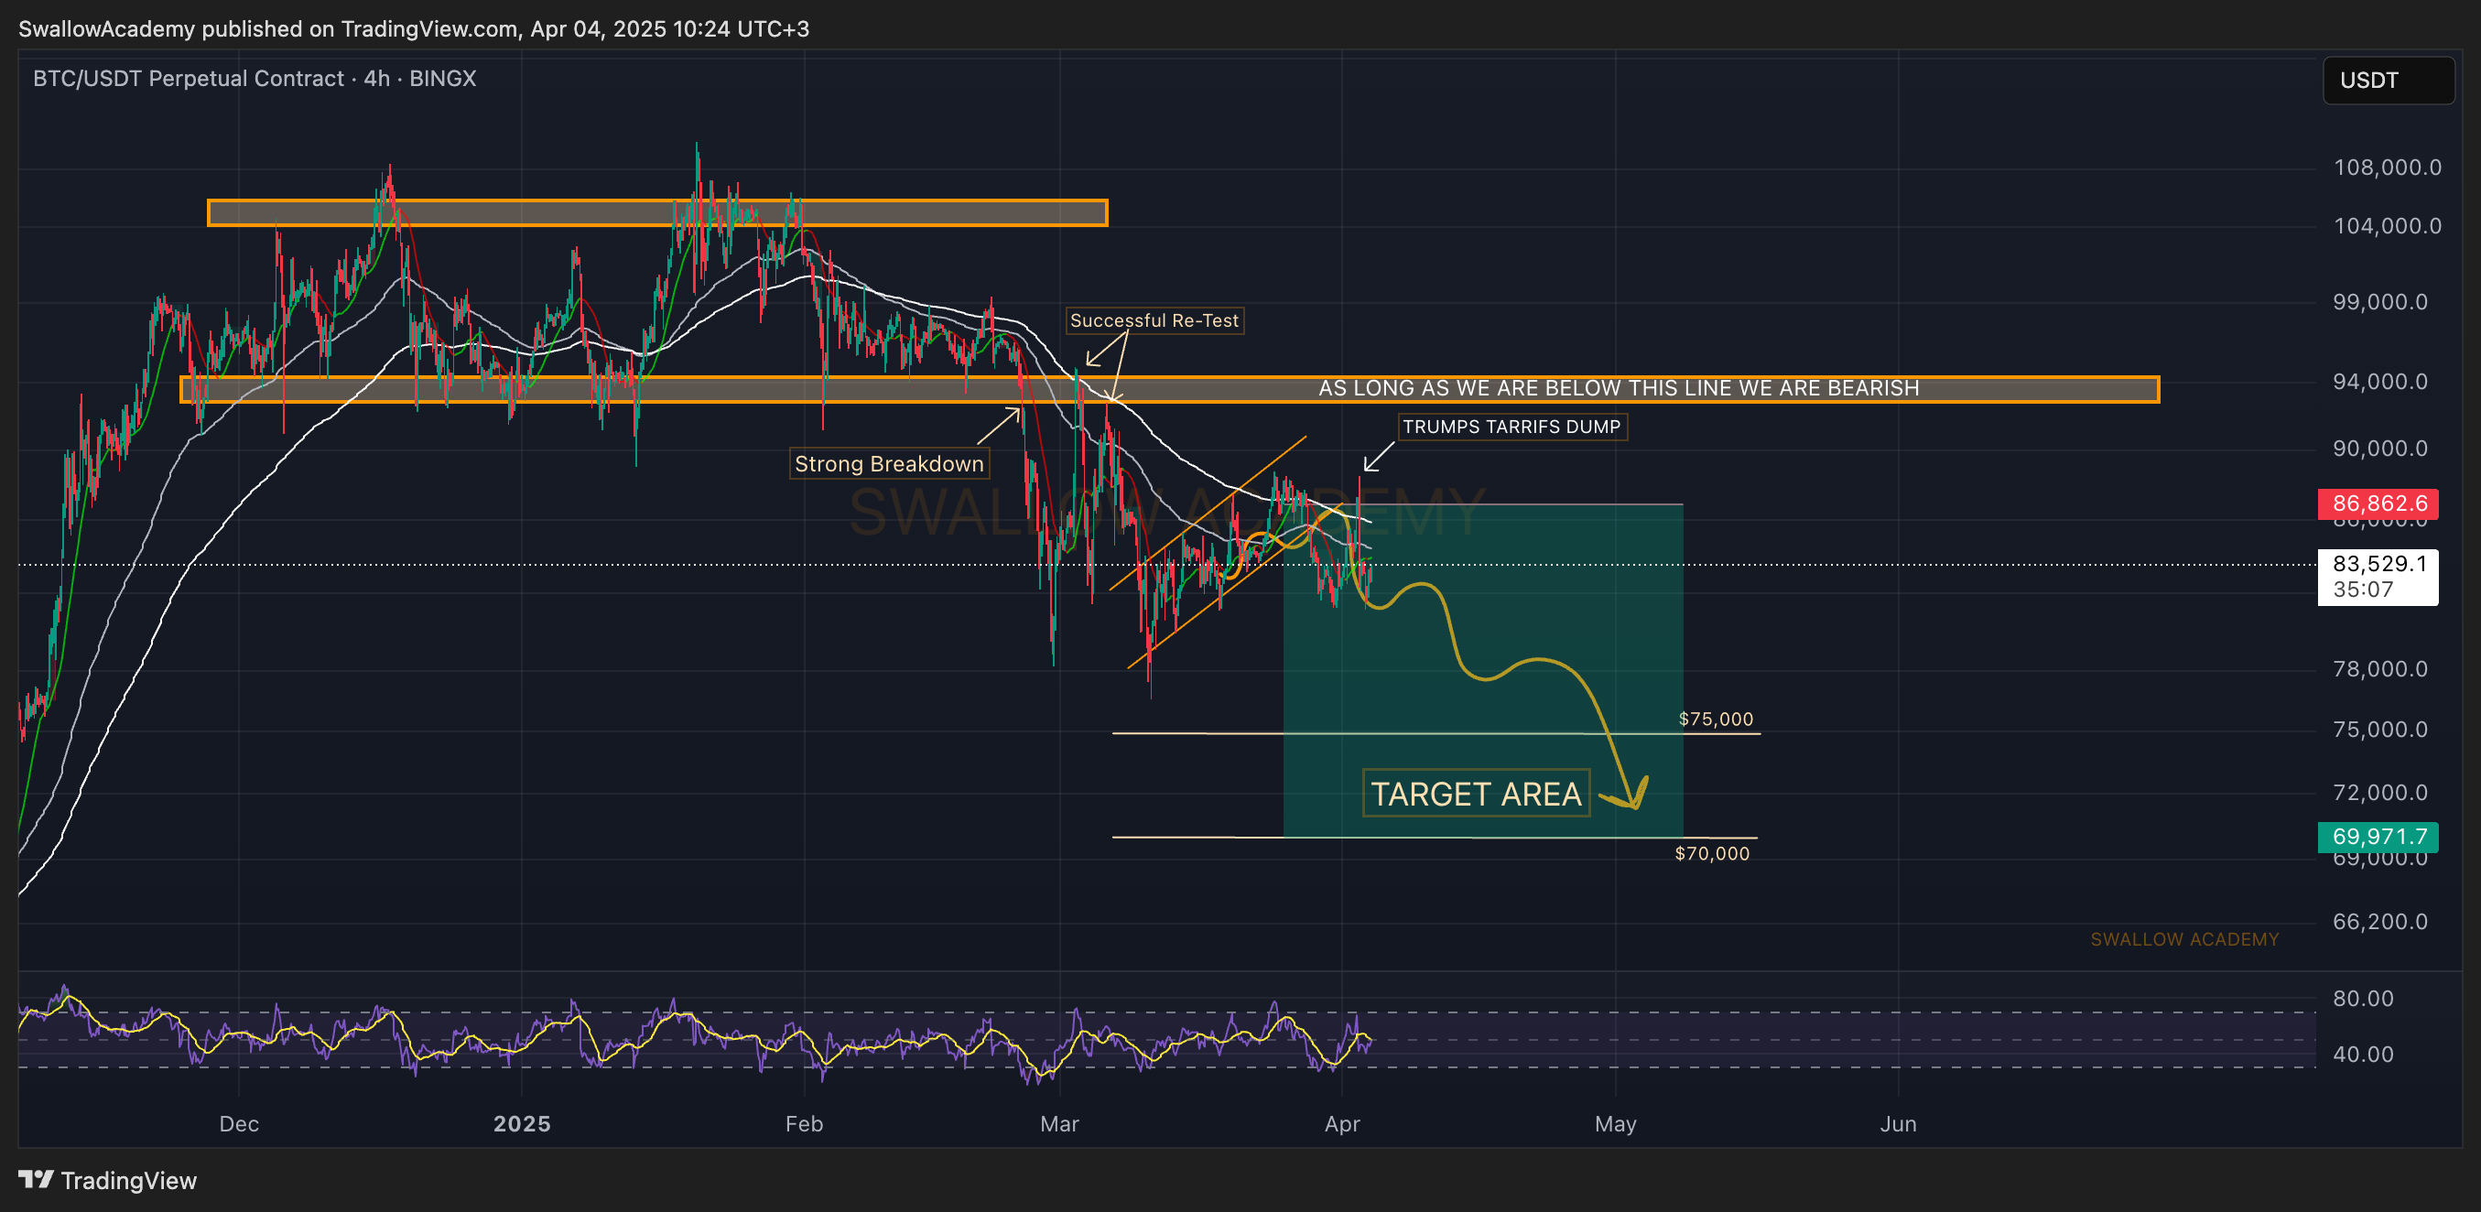2481x1212 pixels.
Task: Click the May time axis label
Action: pos(1615,1124)
